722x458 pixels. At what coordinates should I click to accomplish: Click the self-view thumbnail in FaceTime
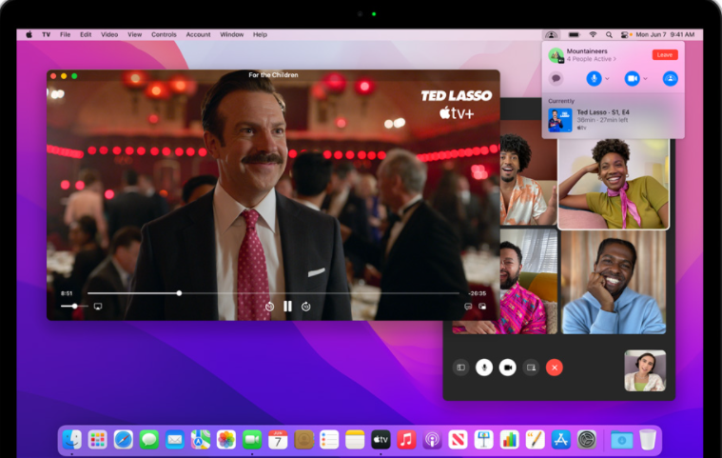coord(645,371)
